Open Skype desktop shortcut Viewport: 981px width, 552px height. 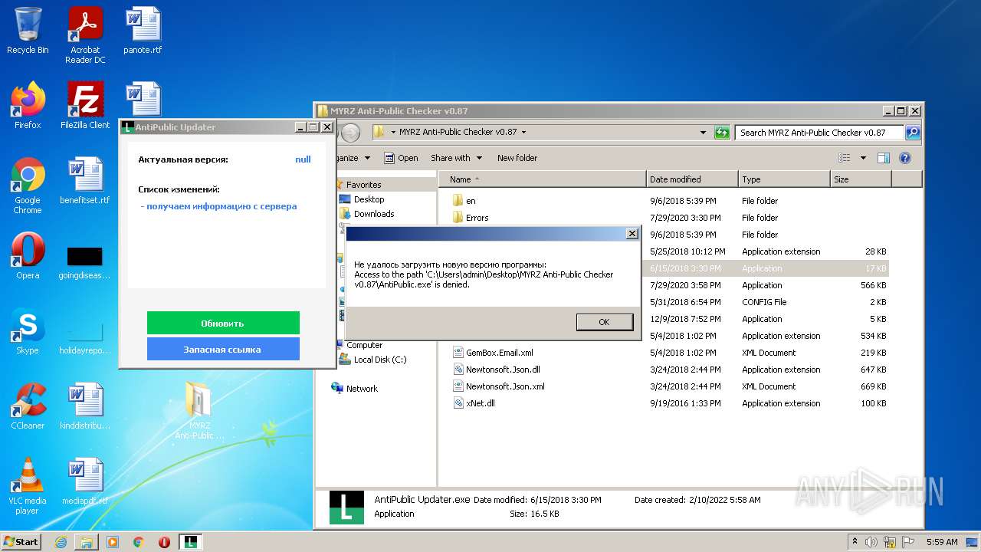(28, 331)
